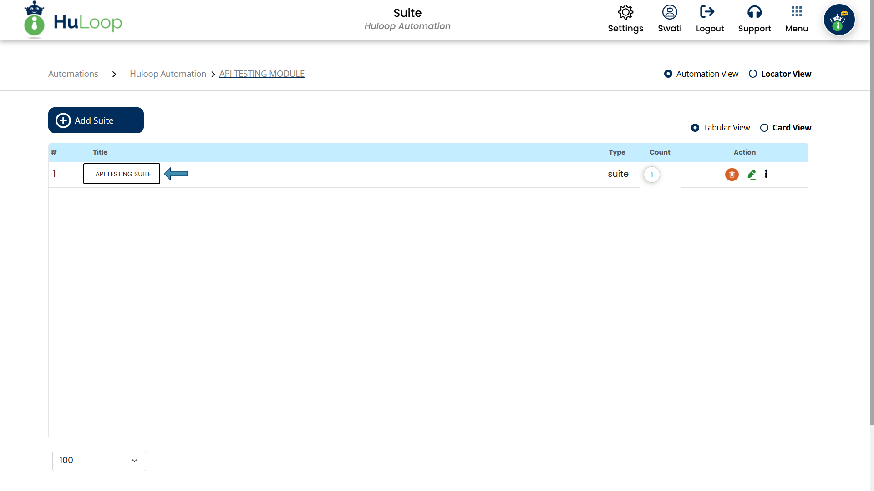Click the # column header
Viewport: 874px width, 491px height.
pyautogui.click(x=54, y=152)
